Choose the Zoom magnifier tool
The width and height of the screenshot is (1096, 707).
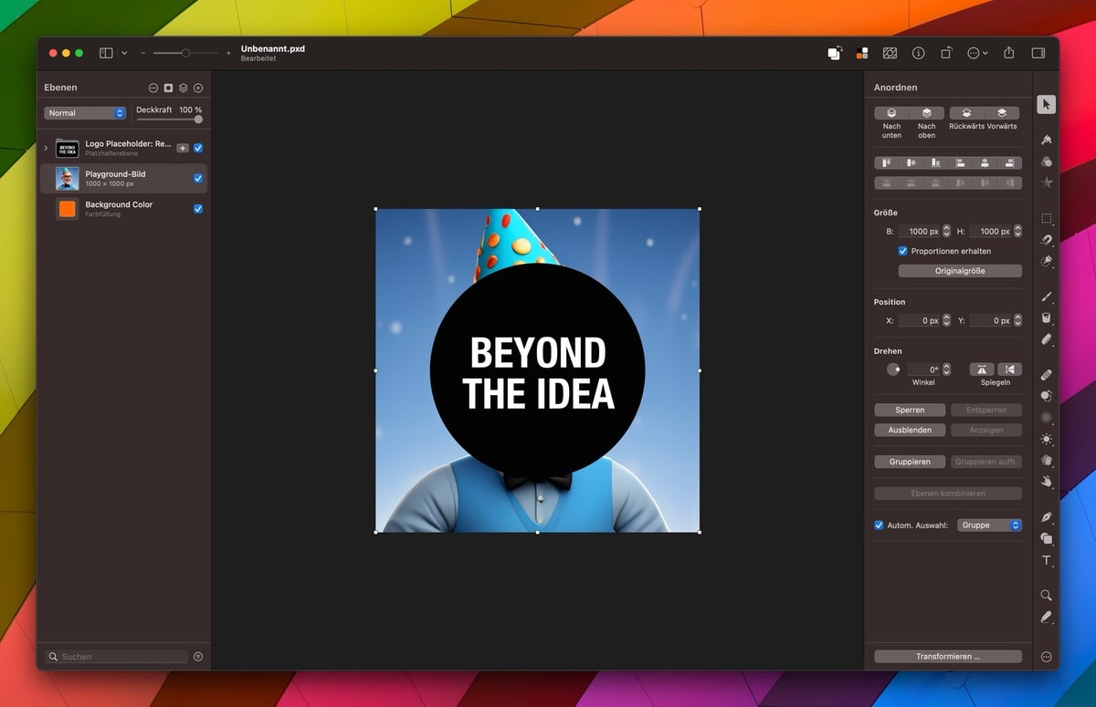click(1047, 595)
